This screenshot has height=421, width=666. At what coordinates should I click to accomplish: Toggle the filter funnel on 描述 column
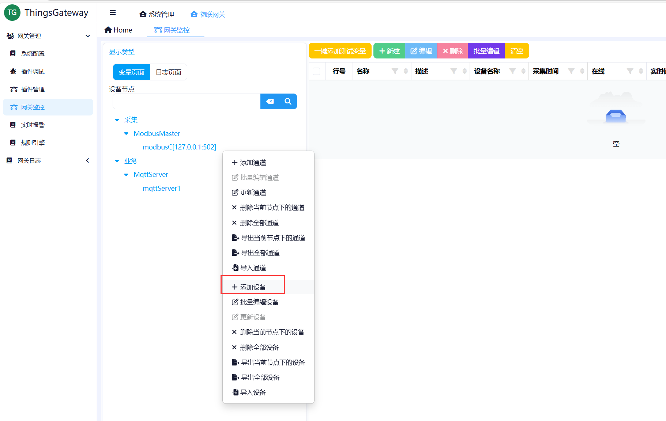click(x=454, y=72)
